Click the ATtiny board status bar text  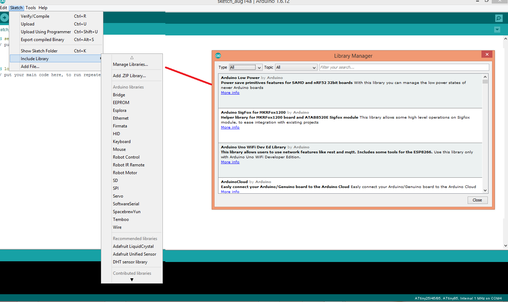click(x=458, y=298)
